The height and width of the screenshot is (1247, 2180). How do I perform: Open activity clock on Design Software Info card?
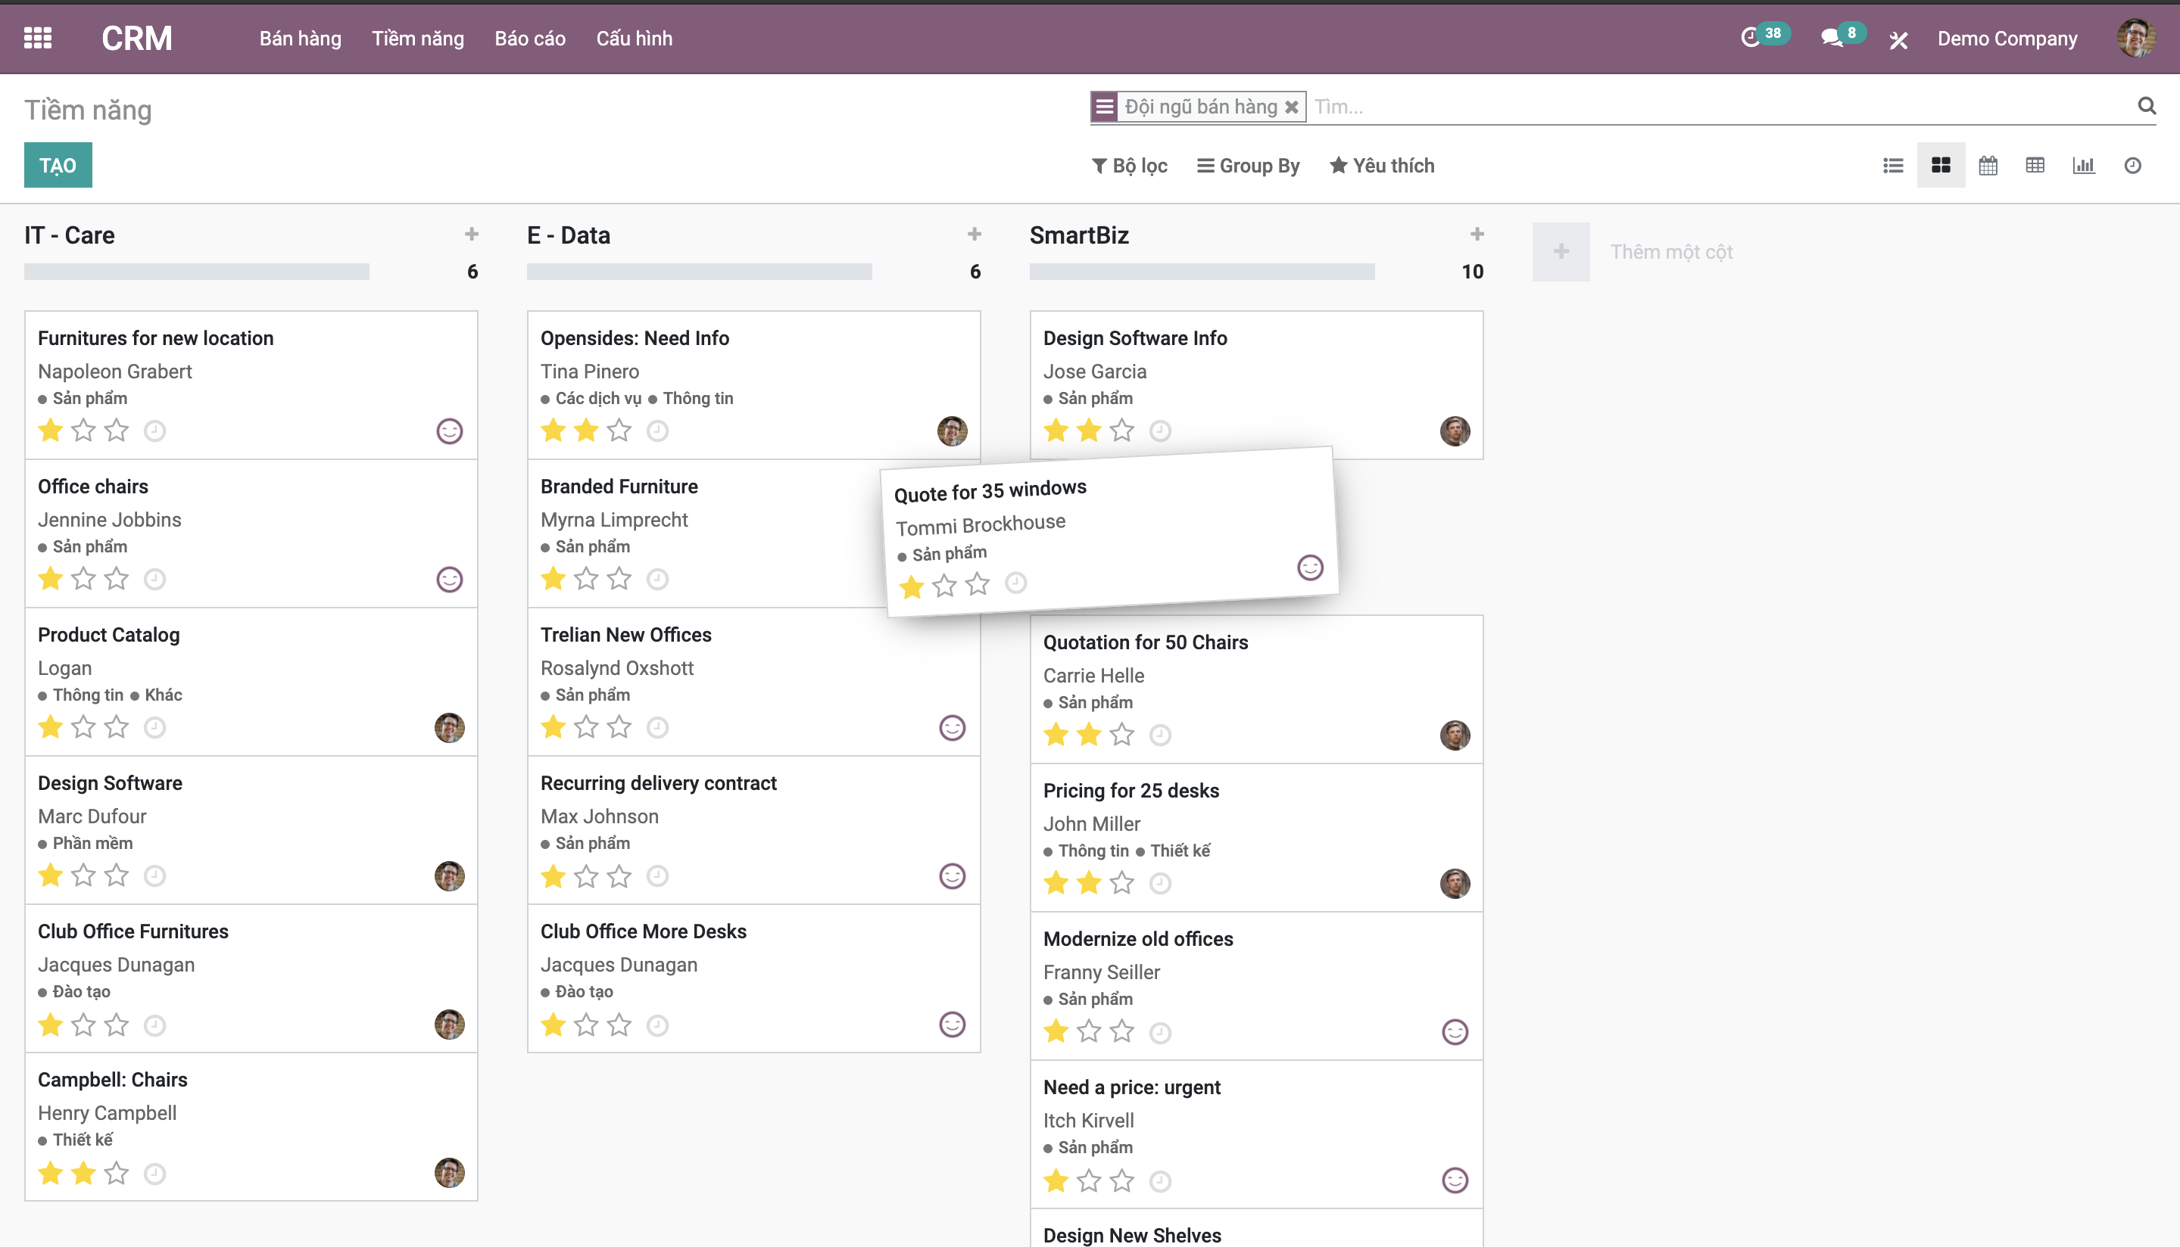1160,431
